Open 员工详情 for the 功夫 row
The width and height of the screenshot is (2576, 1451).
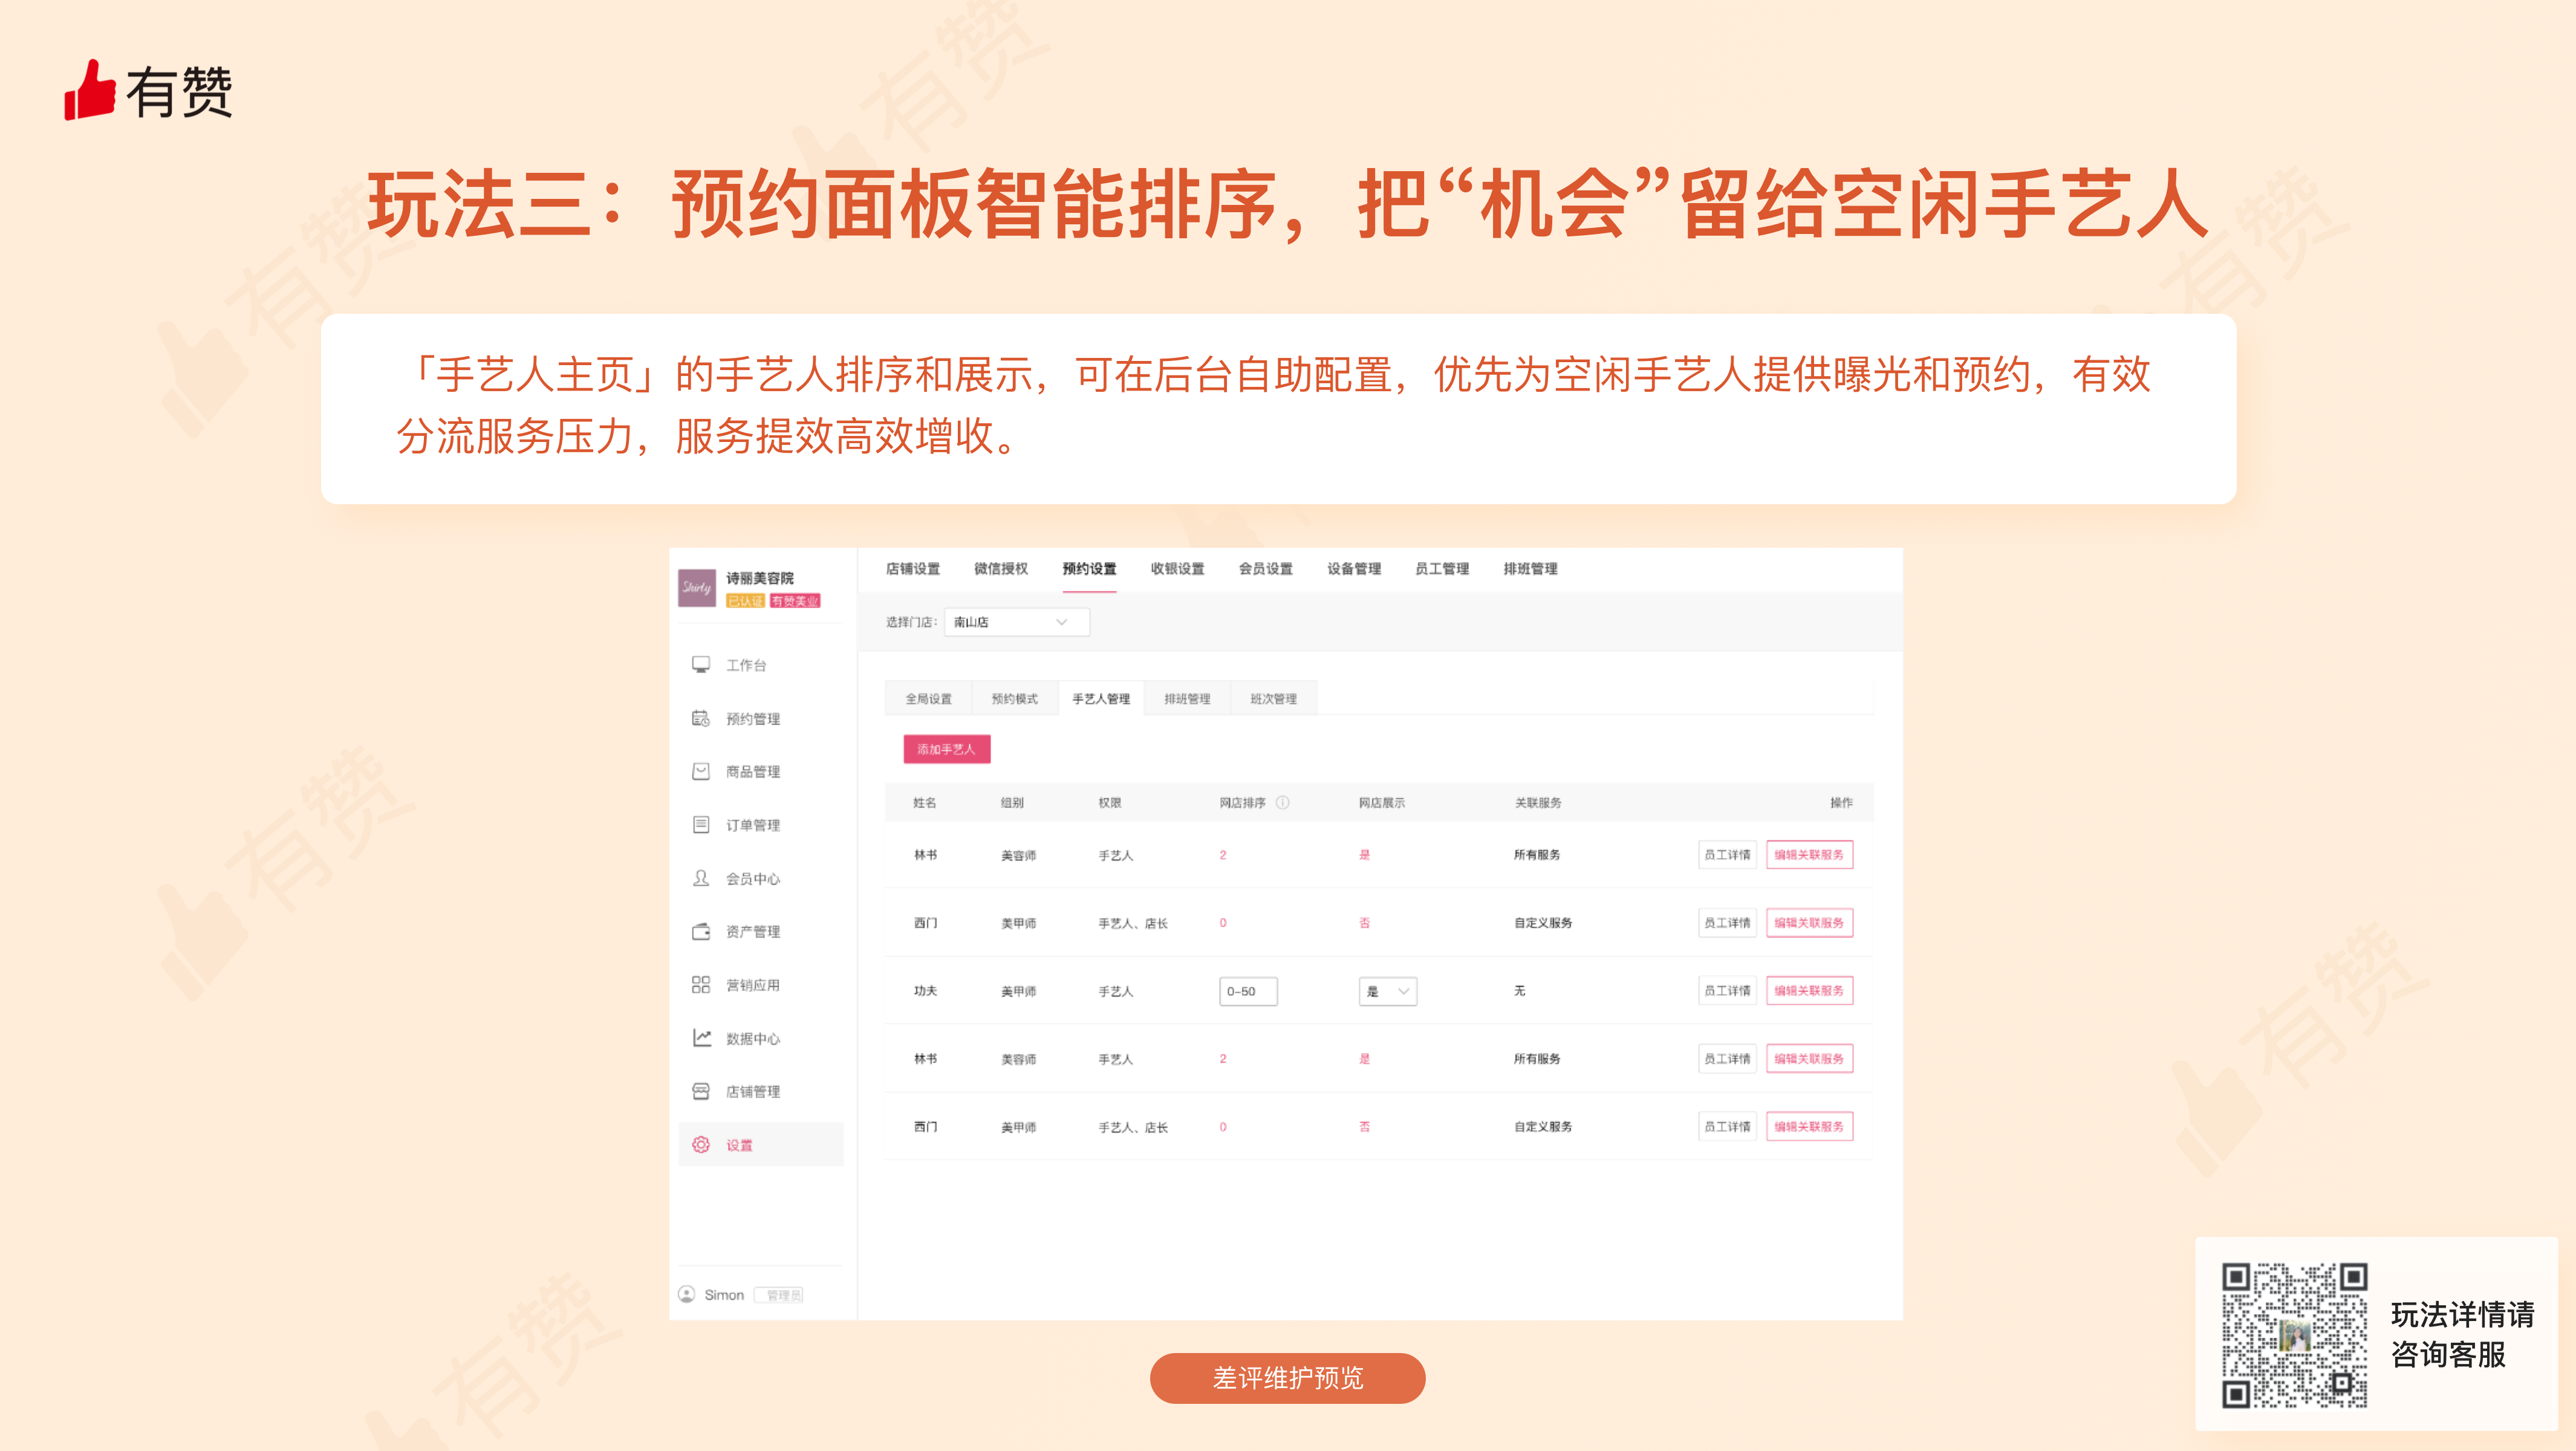(1727, 990)
